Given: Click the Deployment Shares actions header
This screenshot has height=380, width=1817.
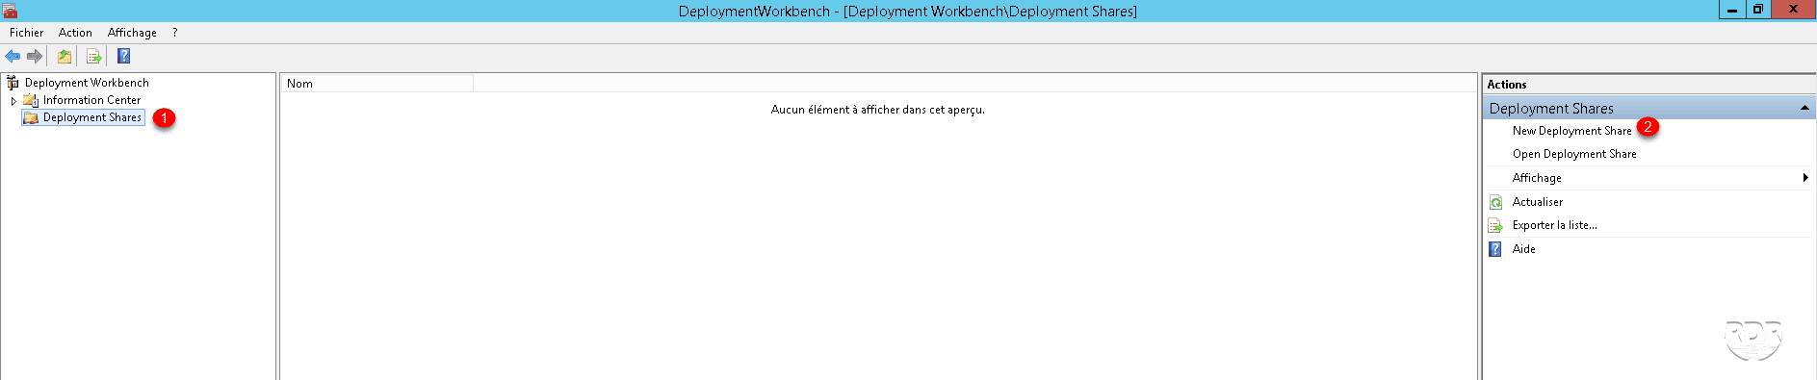Looking at the screenshot, I should coord(1648,108).
